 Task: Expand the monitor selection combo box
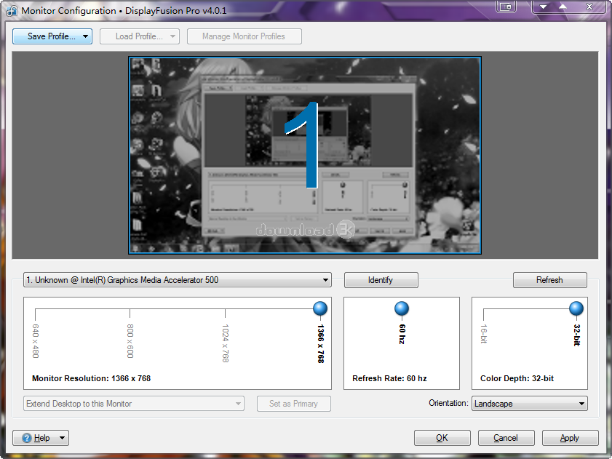(x=178, y=280)
